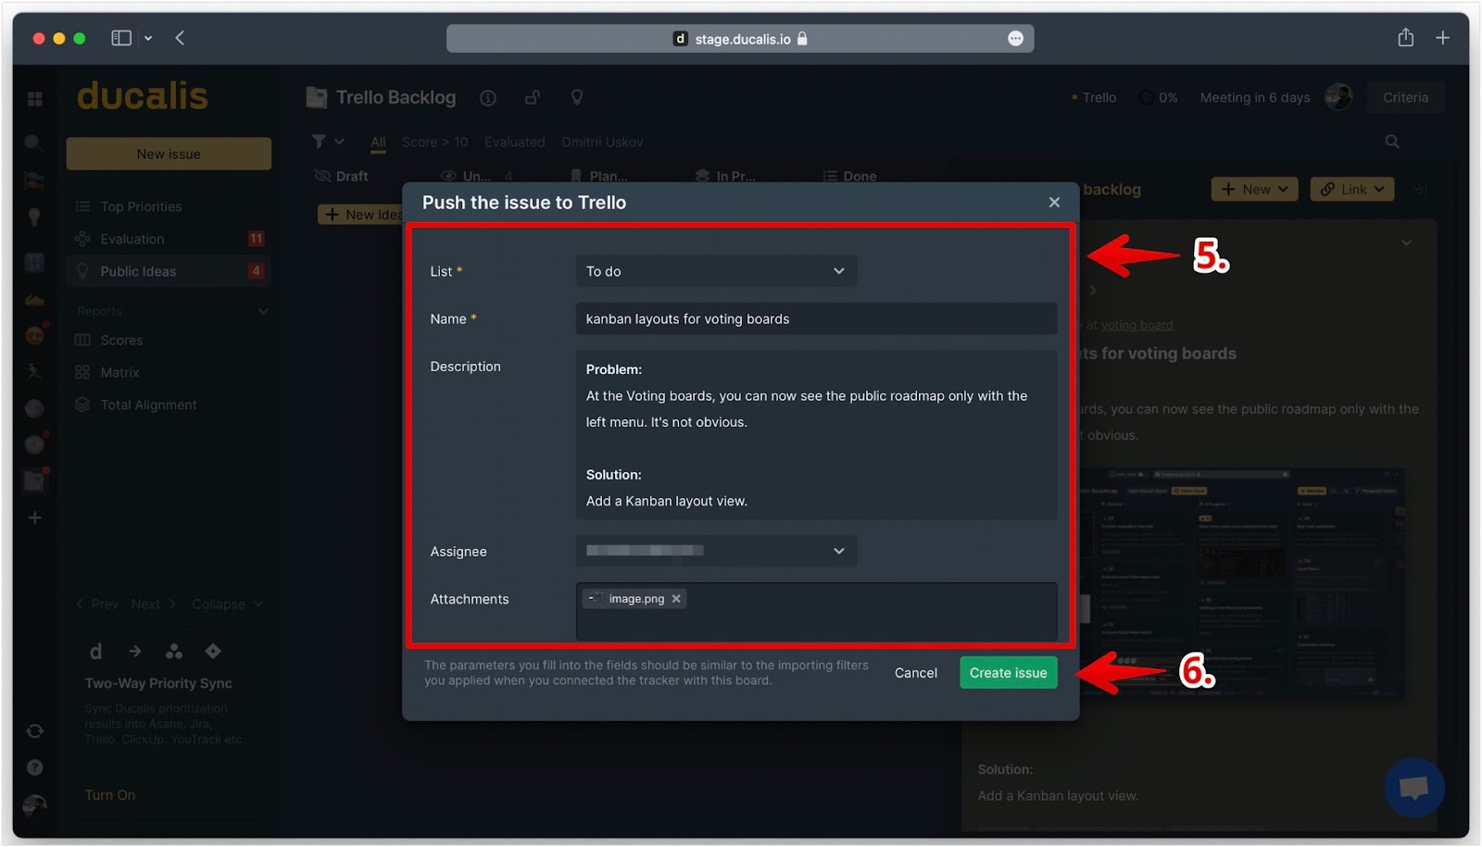Click Meeting in 6 days text
The height and width of the screenshot is (847, 1482).
(x=1255, y=97)
